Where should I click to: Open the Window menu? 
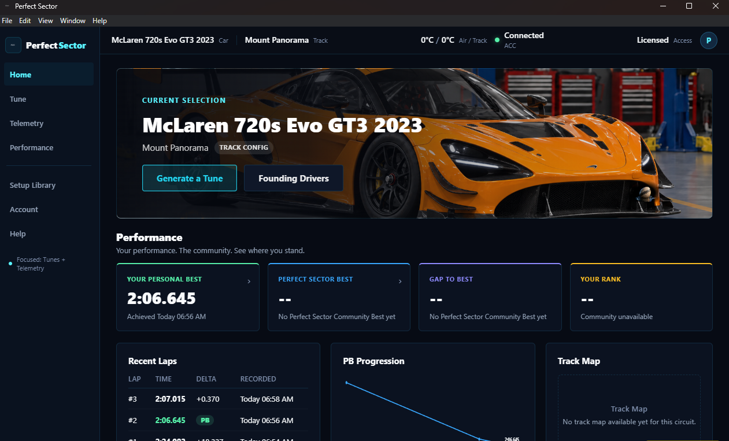pos(73,21)
